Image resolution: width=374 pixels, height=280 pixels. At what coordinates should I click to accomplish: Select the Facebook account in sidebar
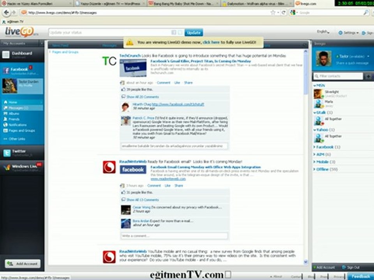point(19,70)
